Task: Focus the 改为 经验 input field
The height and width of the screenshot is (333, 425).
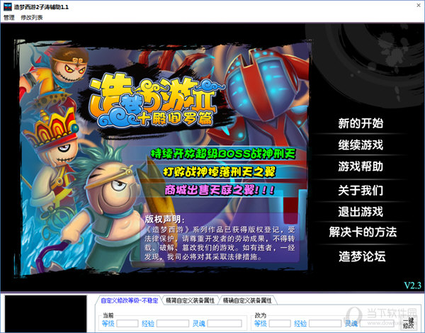Action: (325, 324)
